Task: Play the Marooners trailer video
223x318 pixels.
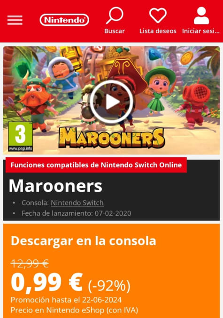Action: [112, 102]
